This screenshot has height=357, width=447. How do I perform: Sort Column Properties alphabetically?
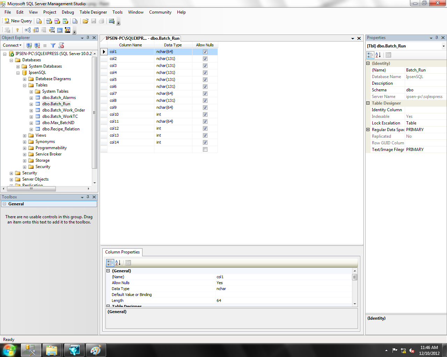pyautogui.click(x=118, y=263)
